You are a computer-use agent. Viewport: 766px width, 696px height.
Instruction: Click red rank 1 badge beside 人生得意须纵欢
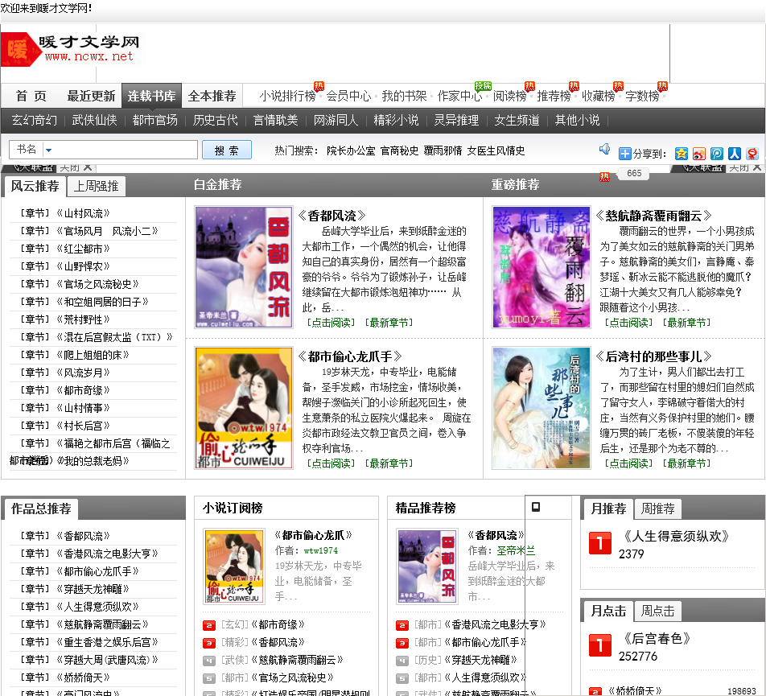(x=600, y=542)
